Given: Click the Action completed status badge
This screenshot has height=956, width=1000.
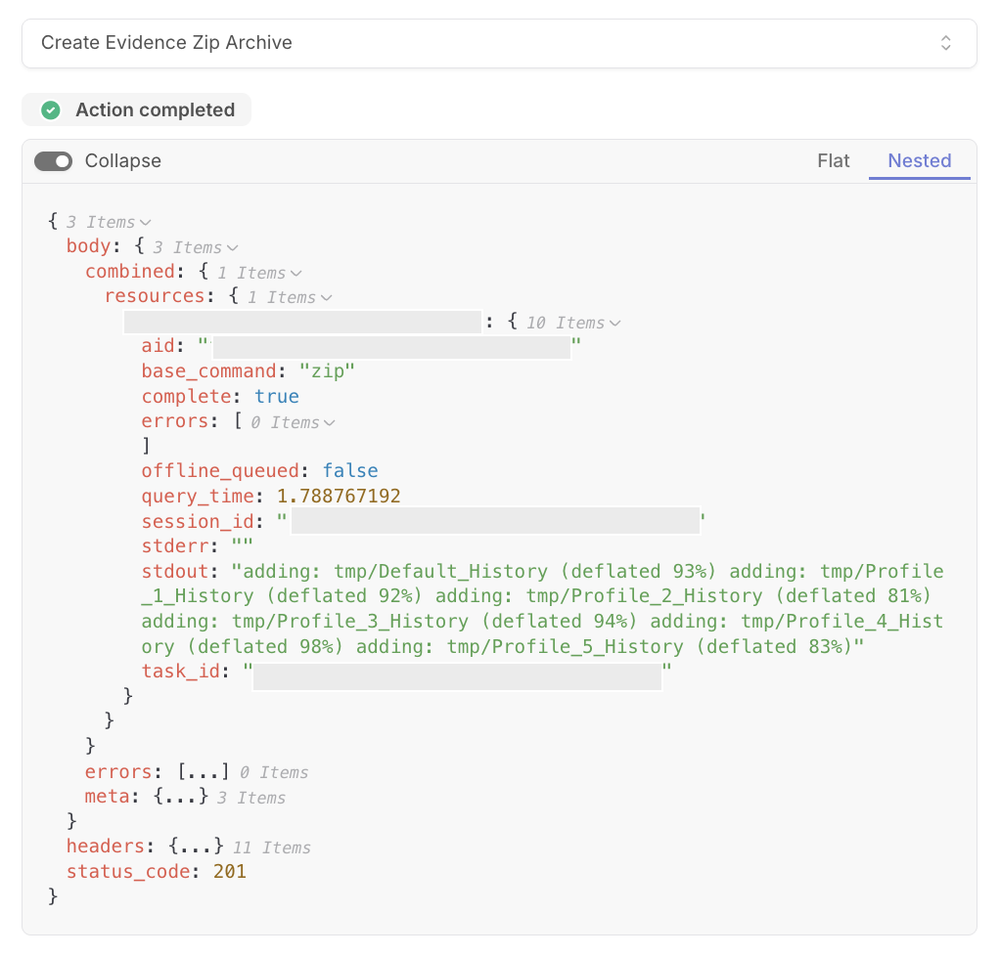Looking at the screenshot, I should [x=136, y=109].
